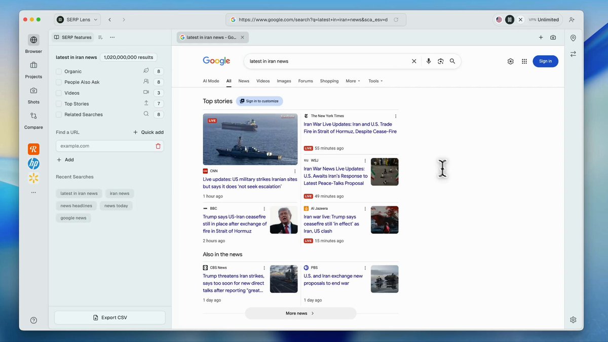Start Google voice search microphone
The image size is (608, 342).
pos(429,61)
